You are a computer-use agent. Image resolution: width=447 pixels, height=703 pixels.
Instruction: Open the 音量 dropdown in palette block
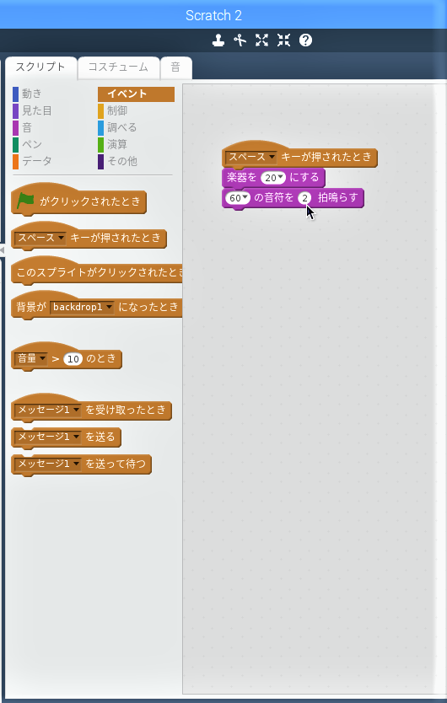[x=31, y=359]
